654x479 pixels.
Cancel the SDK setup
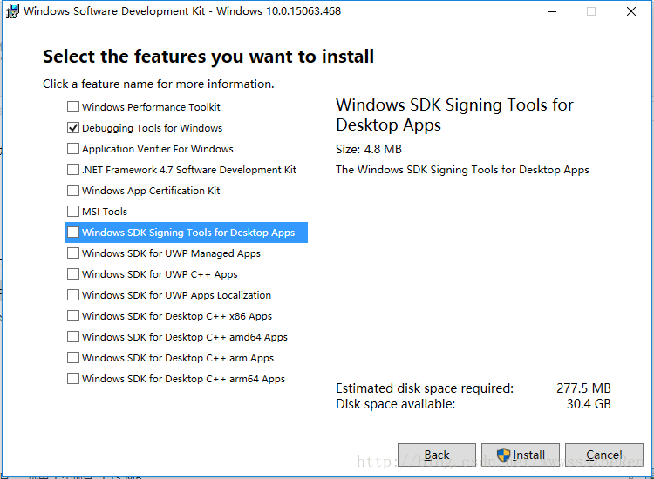coord(604,455)
